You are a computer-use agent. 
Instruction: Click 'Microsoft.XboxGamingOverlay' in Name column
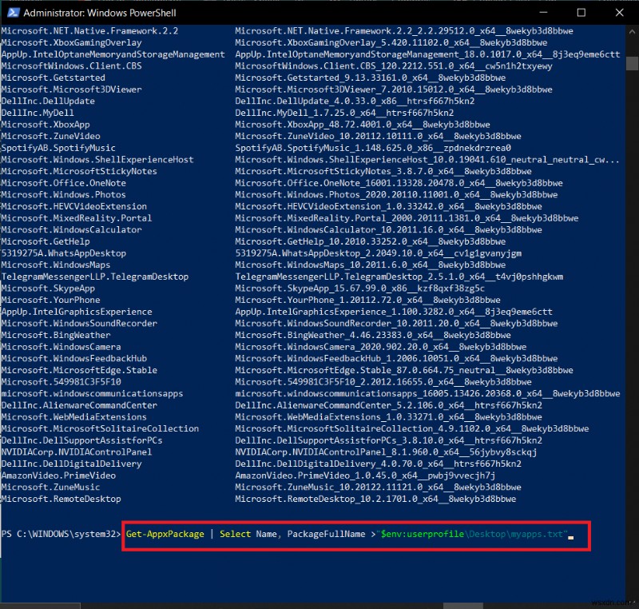tap(71, 42)
